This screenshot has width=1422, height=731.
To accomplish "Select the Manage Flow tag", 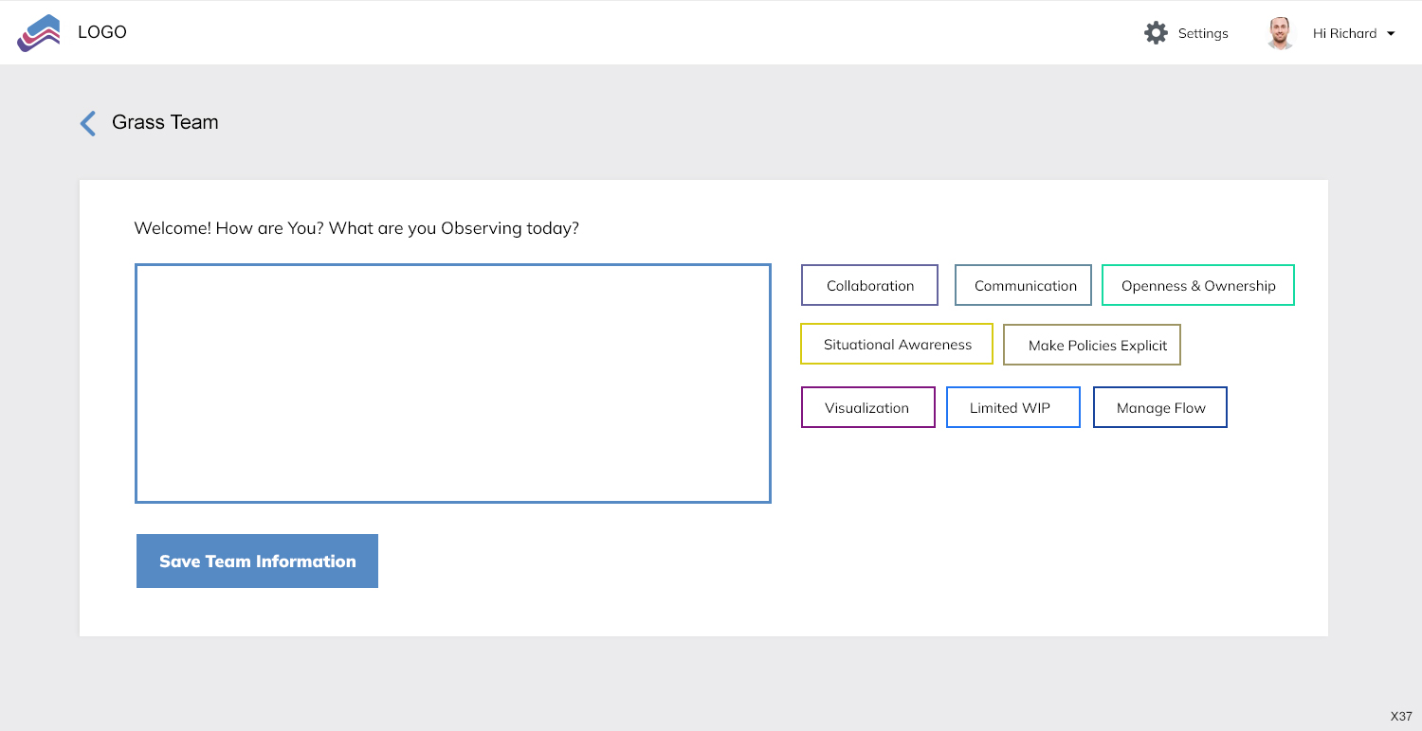I will pyautogui.click(x=1159, y=407).
